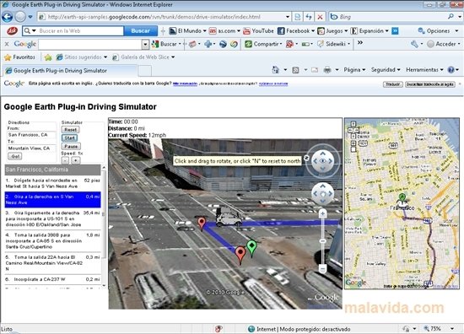Click the From field San Francisco, CA
This screenshot has height=334, width=464.
pos(31,135)
